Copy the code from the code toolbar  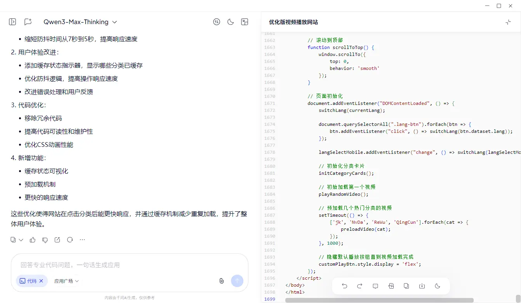406,286
